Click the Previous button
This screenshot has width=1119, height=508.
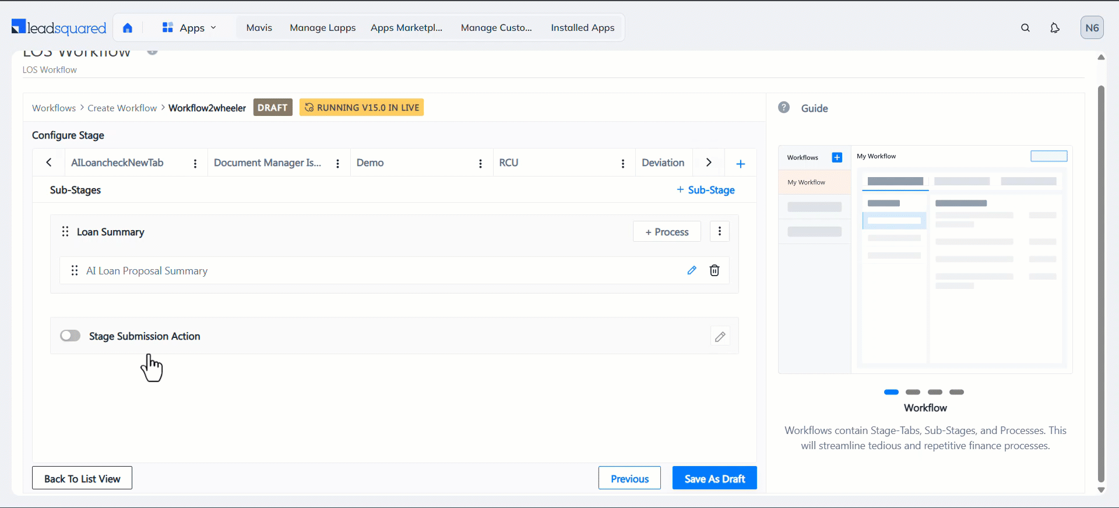pyautogui.click(x=629, y=478)
